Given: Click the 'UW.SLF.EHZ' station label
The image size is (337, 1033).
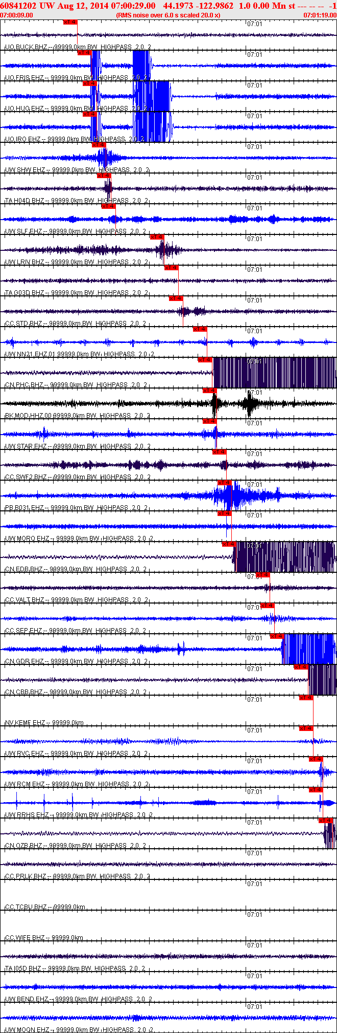Looking at the screenshot, I should tap(23, 231).
